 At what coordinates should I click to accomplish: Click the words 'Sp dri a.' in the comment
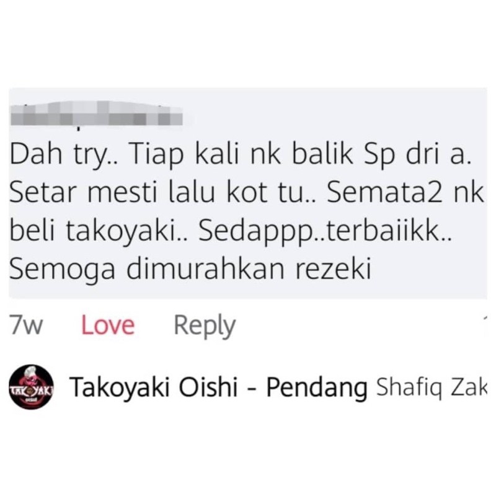415,154
